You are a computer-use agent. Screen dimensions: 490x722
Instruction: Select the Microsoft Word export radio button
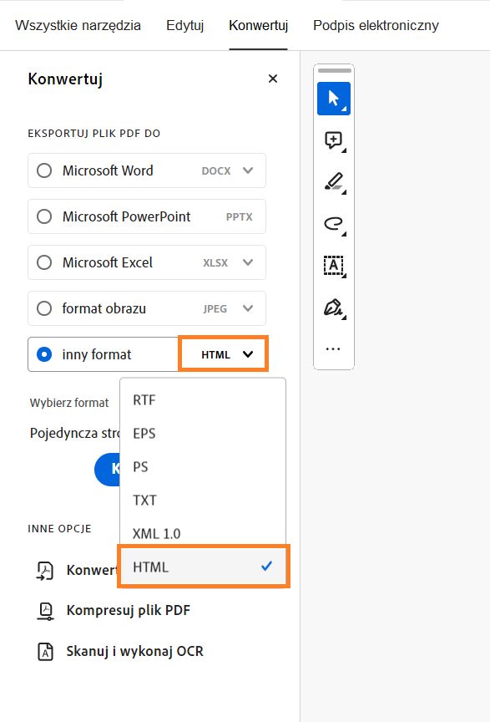[x=43, y=170]
